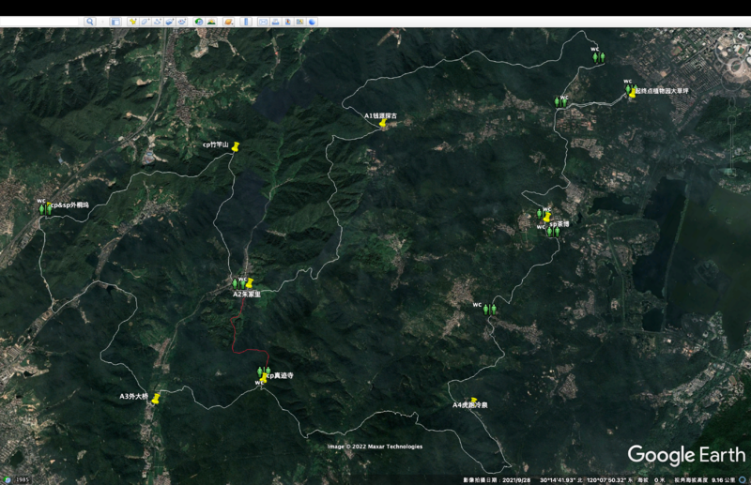Toggle the sidebar panel icon
Image resolution: width=751 pixels, height=485 pixels.
[x=115, y=21]
